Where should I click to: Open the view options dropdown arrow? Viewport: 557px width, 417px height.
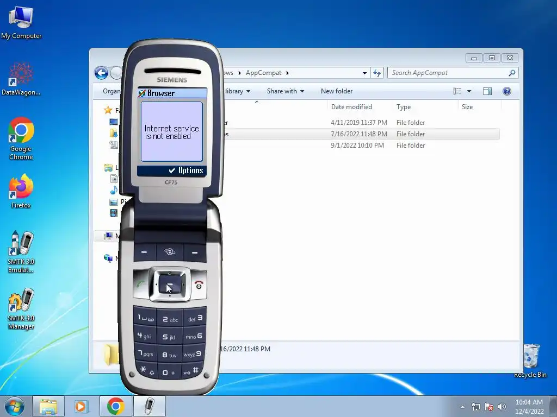469,91
